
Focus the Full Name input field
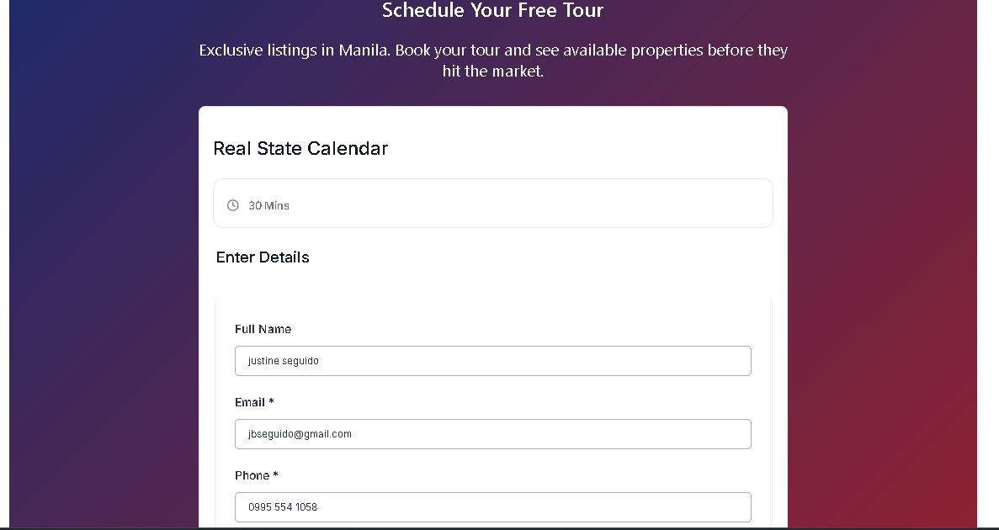492,361
